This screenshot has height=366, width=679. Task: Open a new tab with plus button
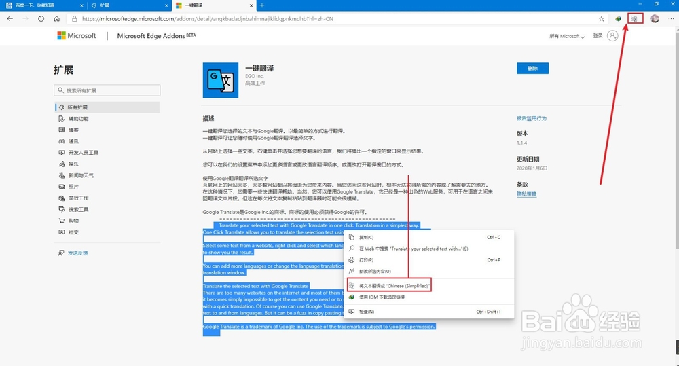coord(262,5)
